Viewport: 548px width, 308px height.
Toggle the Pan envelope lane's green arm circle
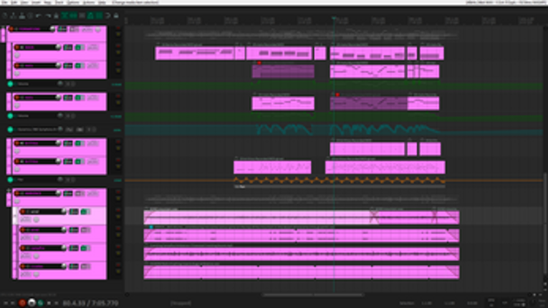tap(10, 180)
